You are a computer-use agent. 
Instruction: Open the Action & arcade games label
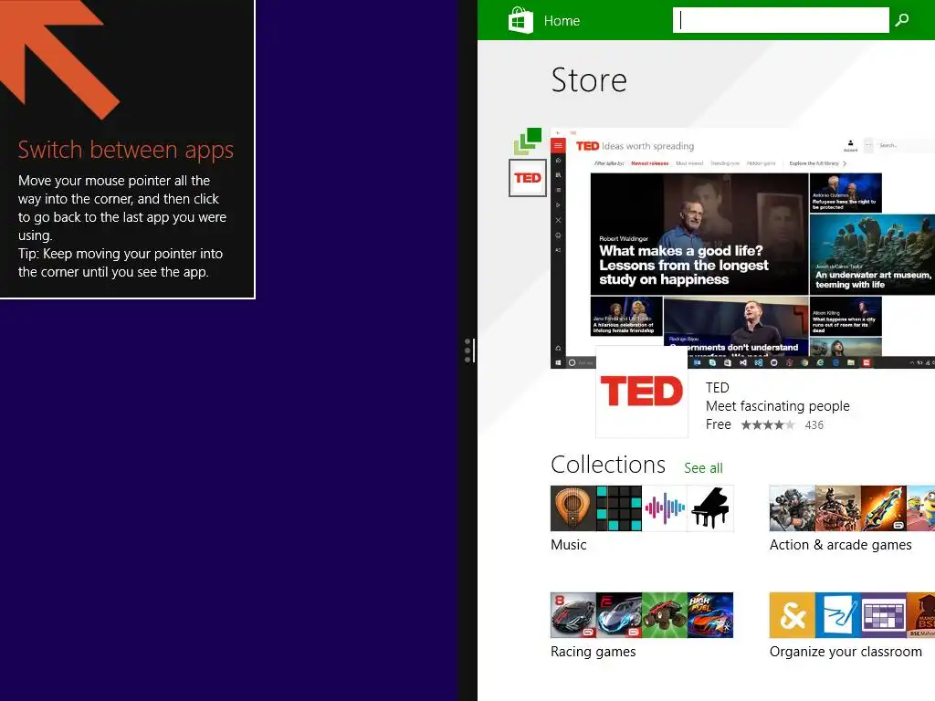click(840, 545)
